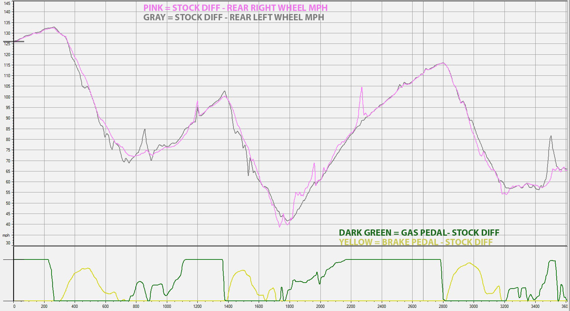Click the 85 label on the speed axis
570x311 pixels.
coord(8,129)
